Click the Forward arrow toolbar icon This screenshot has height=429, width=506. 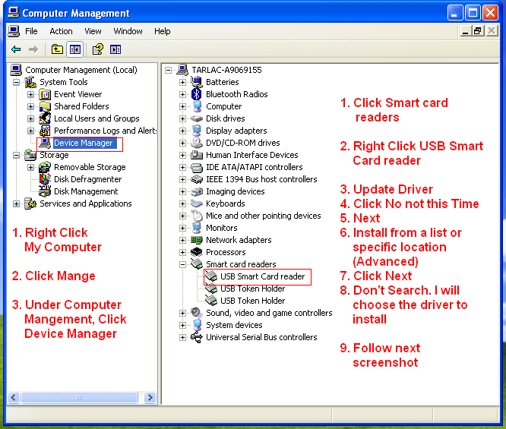(33, 49)
